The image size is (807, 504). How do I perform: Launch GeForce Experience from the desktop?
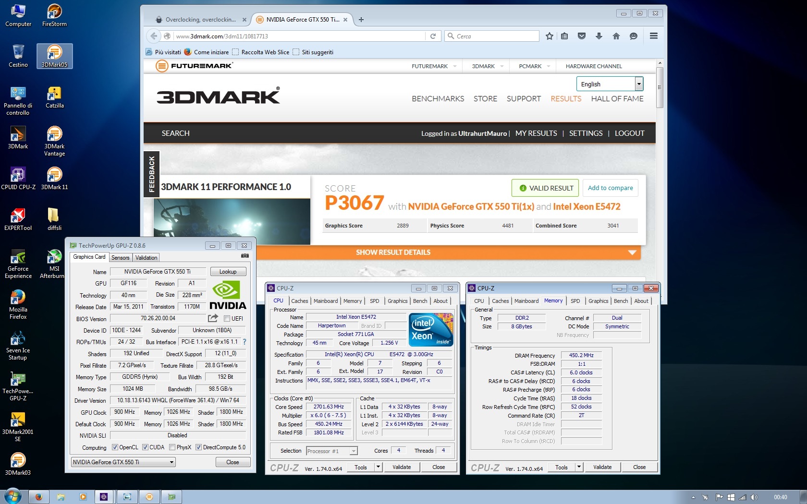pos(18,263)
